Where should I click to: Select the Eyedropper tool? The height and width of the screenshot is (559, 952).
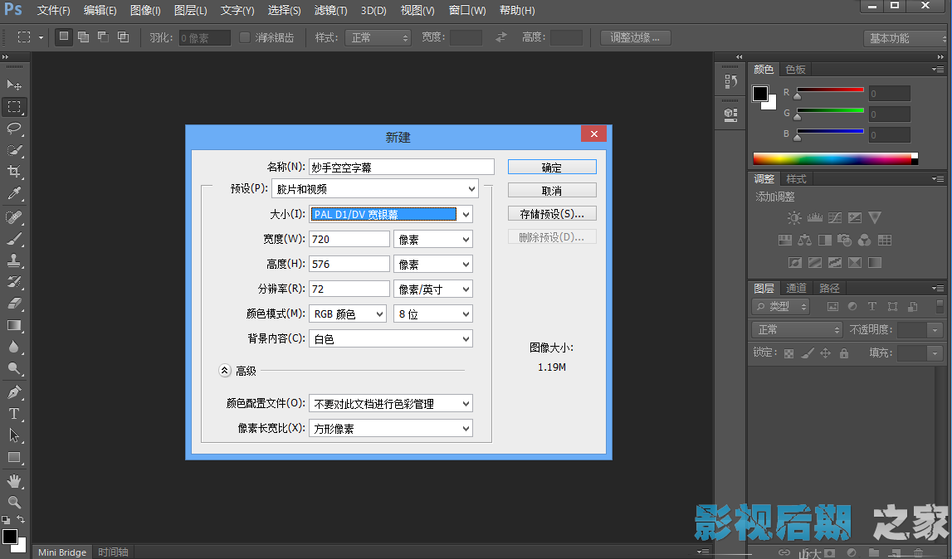coord(14,194)
